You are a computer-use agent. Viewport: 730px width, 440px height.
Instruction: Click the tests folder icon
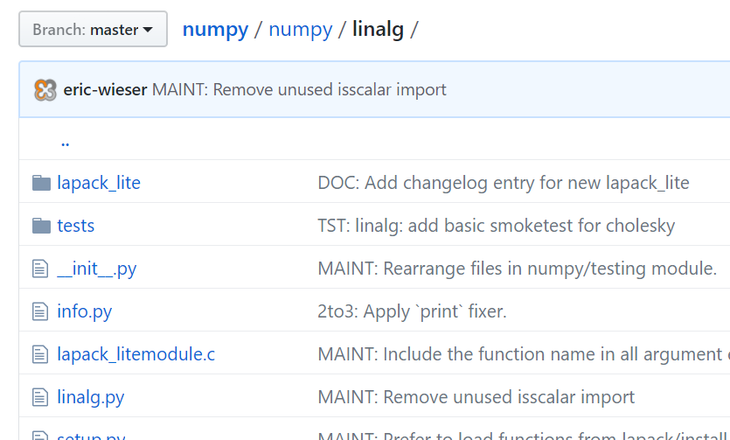pyautogui.click(x=41, y=226)
